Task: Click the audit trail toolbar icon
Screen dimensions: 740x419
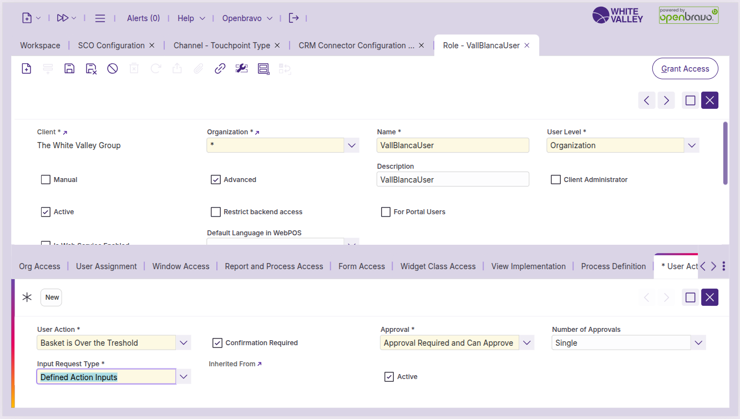Action: [x=263, y=69]
